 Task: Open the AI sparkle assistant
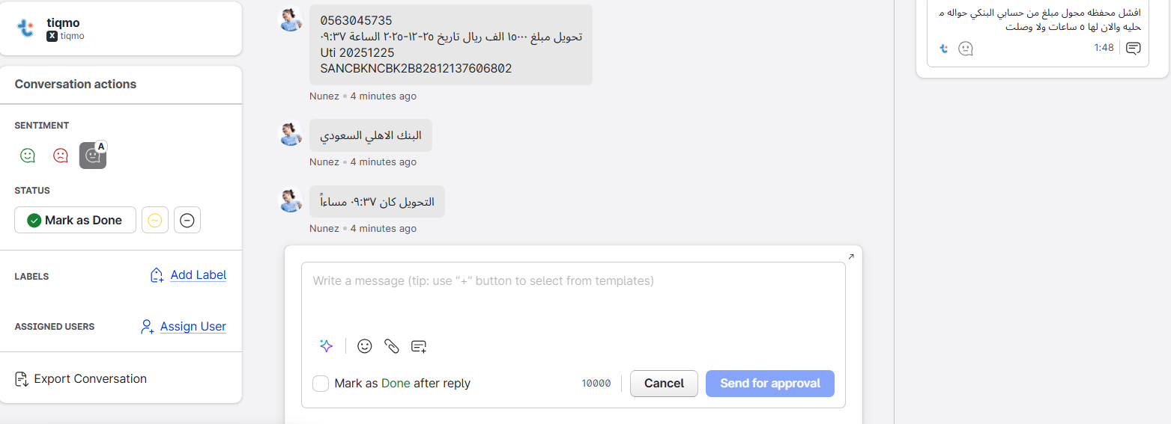coord(326,346)
